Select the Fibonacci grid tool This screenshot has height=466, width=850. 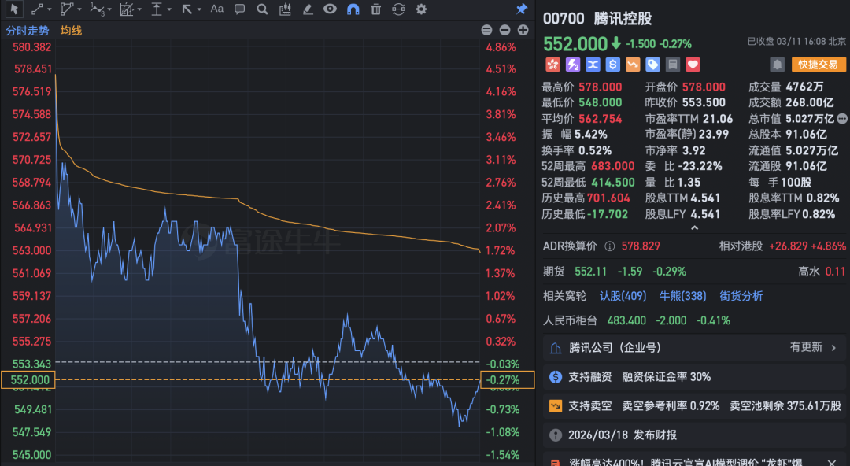(x=126, y=9)
